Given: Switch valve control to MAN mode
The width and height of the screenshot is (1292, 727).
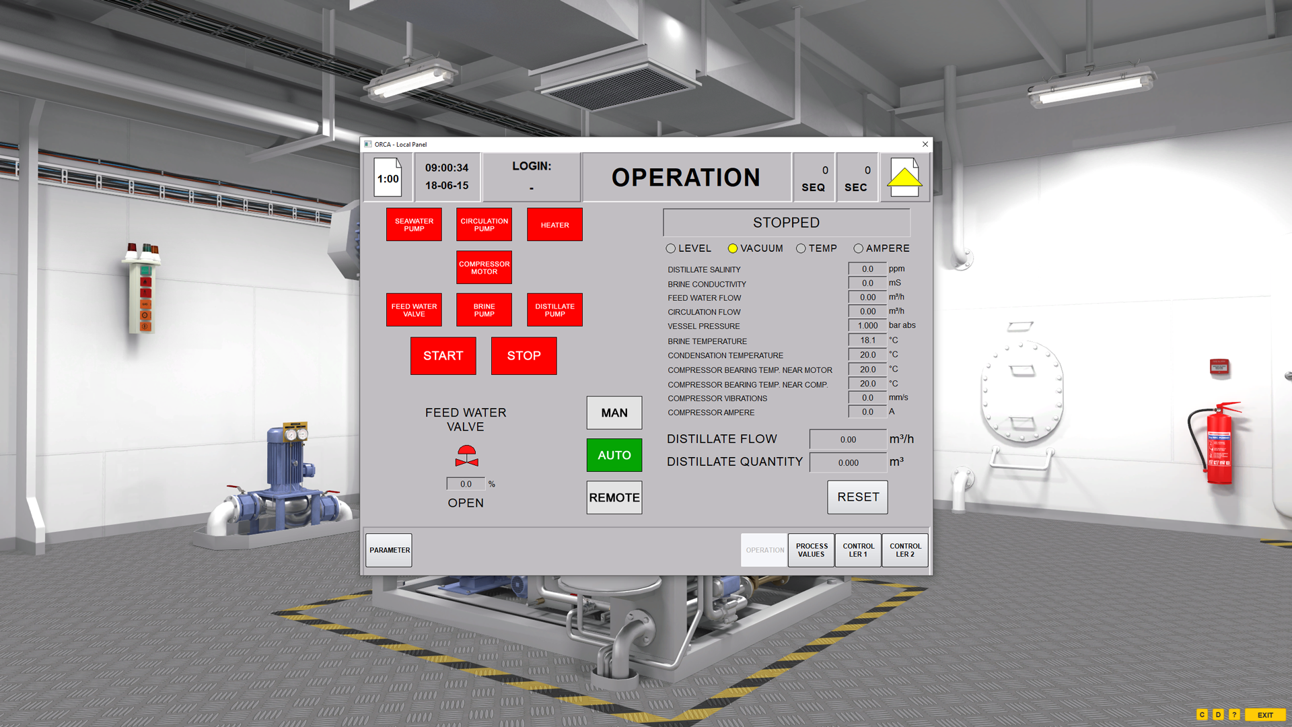Looking at the screenshot, I should (x=614, y=413).
